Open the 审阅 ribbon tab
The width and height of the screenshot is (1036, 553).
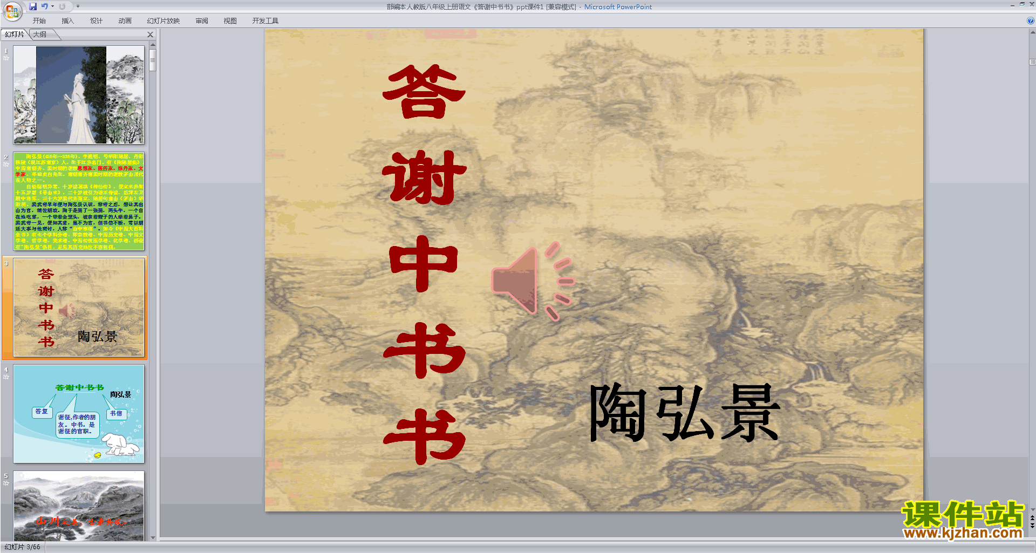point(202,21)
